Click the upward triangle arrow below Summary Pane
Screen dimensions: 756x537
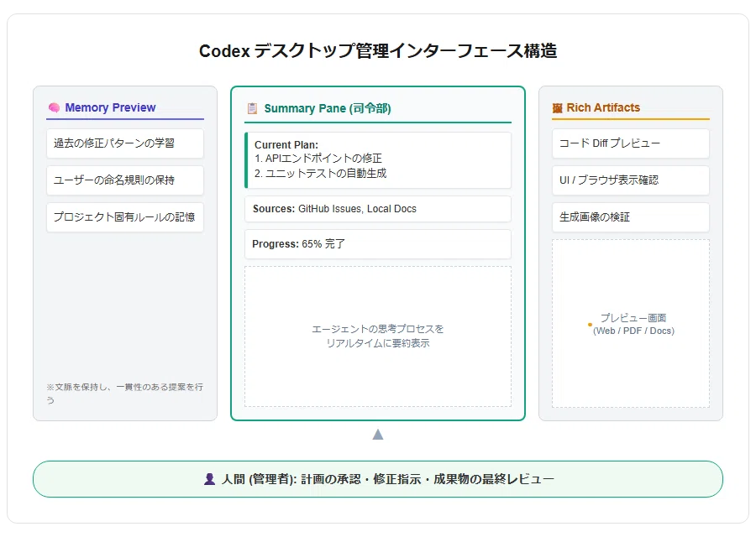coord(378,435)
